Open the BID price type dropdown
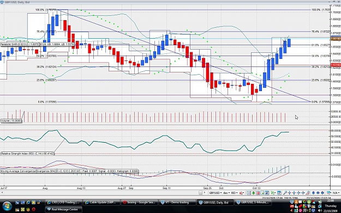Viewport: 341px width, 213px height. pyautogui.click(x=235, y=193)
